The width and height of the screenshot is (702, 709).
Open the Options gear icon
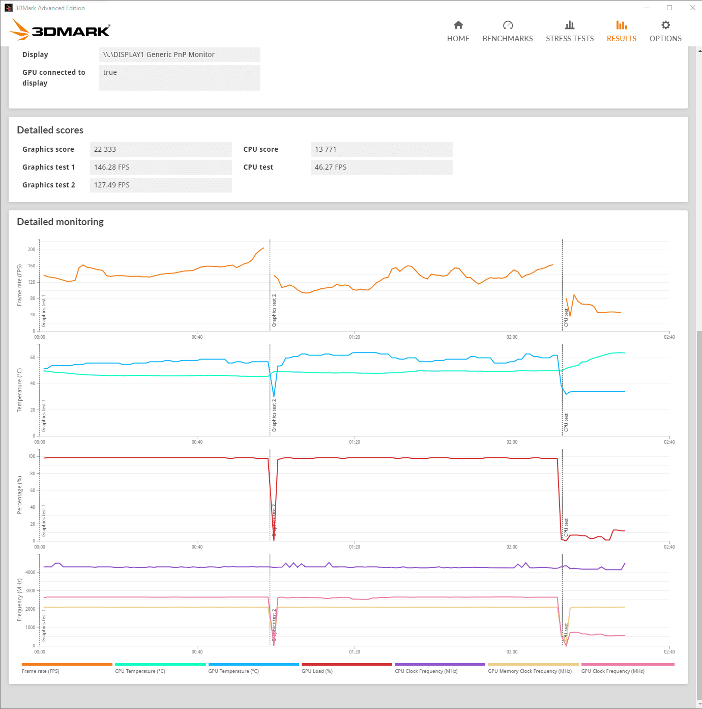pos(665,25)
